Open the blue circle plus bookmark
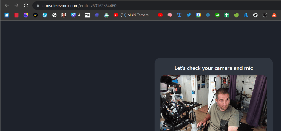This screenshot has width=281, height=131. (208, 15)
